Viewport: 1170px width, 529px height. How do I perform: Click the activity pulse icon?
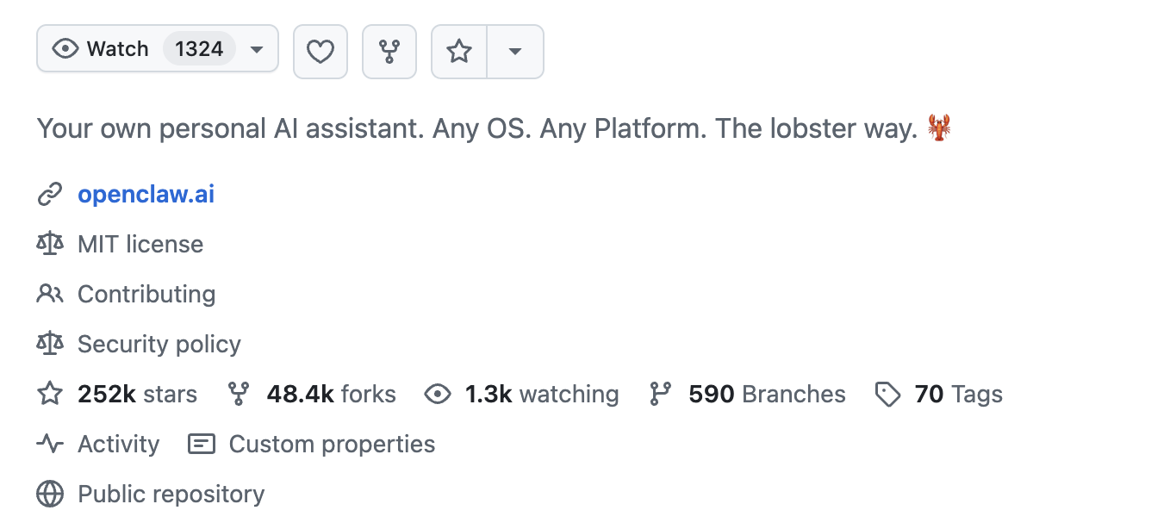[49, 444]
